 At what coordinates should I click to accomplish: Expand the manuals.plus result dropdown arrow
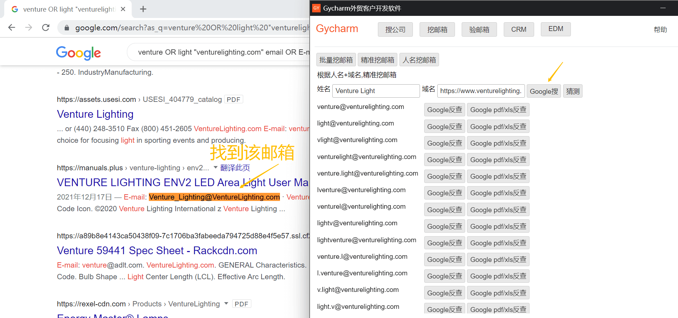pos(216,167)
